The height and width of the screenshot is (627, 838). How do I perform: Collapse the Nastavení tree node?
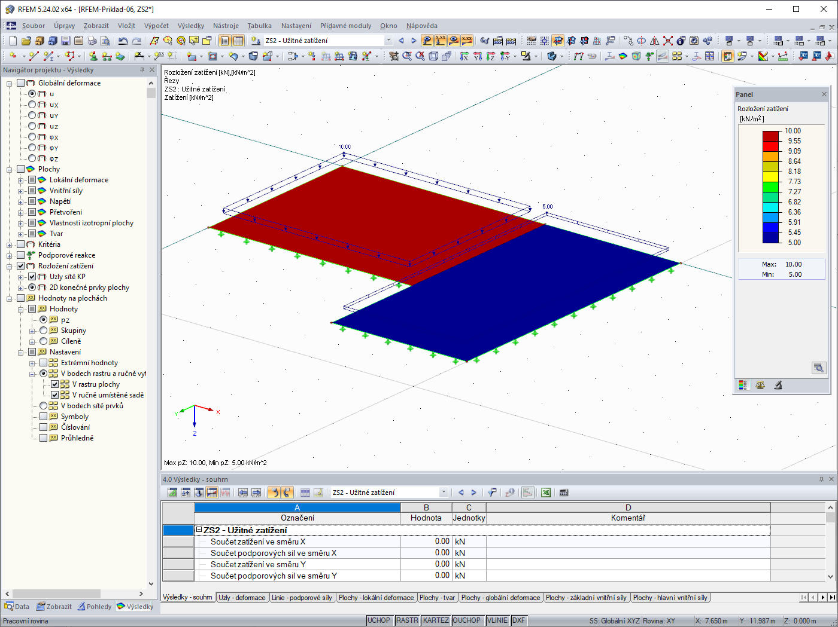21,353
